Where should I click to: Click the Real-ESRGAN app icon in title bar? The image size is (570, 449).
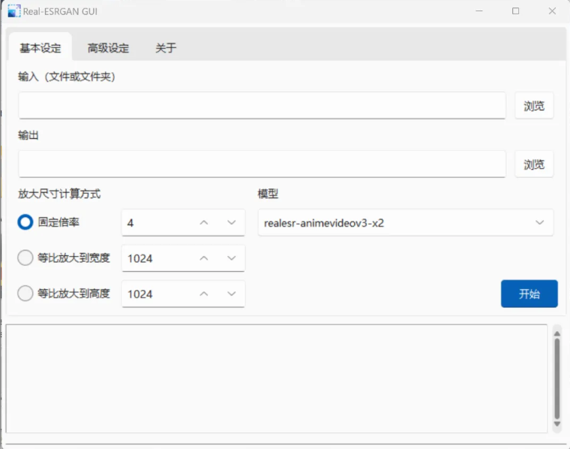click(13, 11)
